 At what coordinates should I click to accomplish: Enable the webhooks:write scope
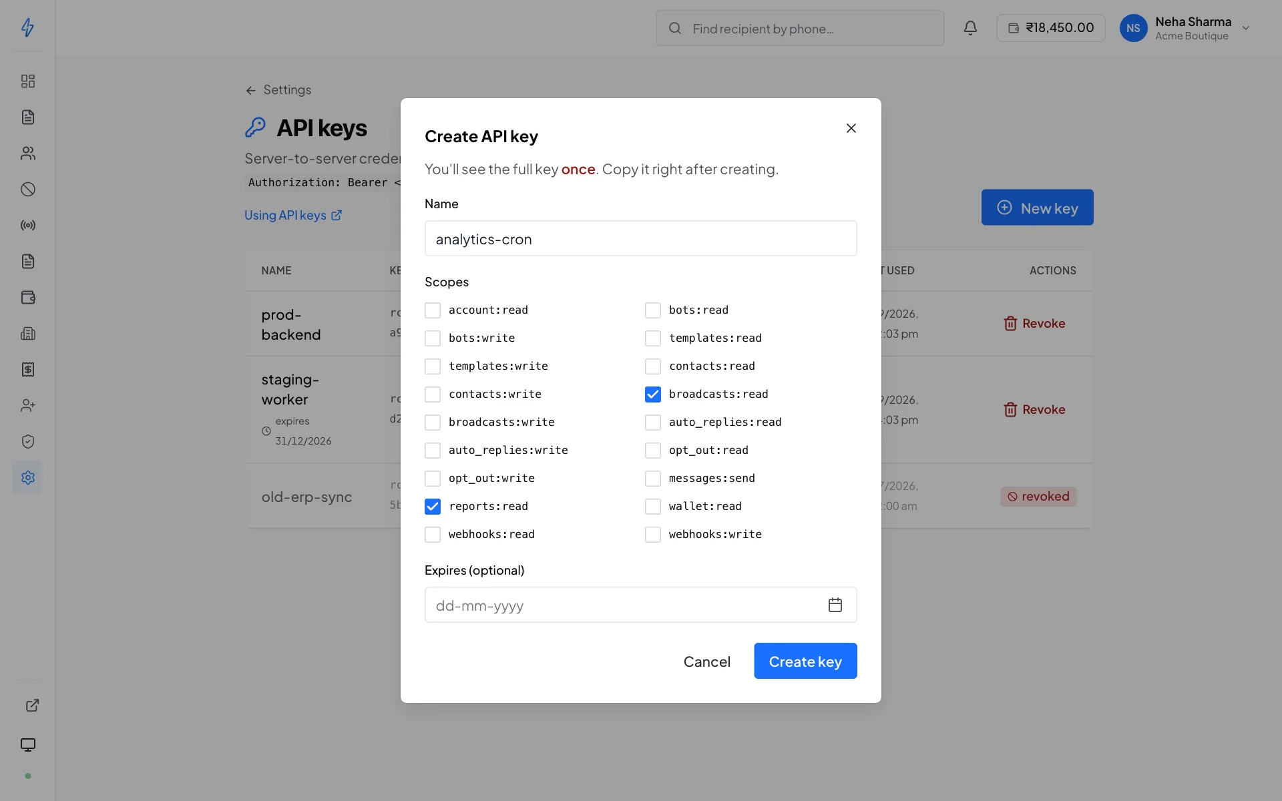653,535
